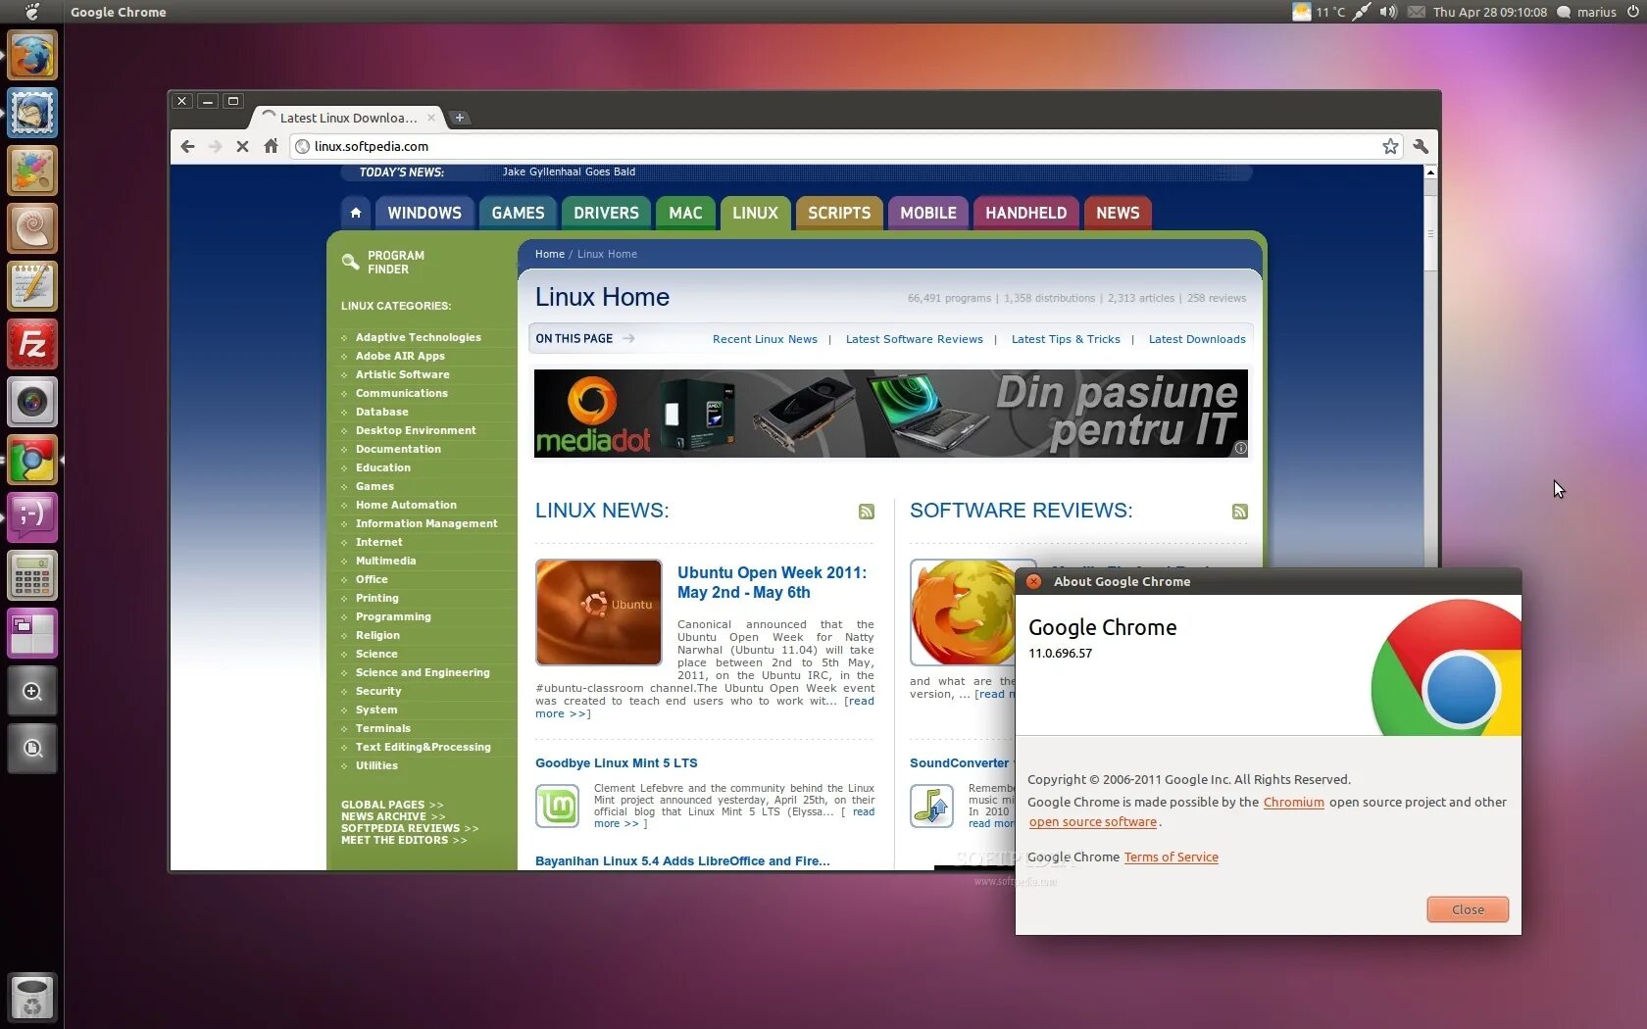
Task: Open the Text Editing&Processing category
Action: point(424,747)
